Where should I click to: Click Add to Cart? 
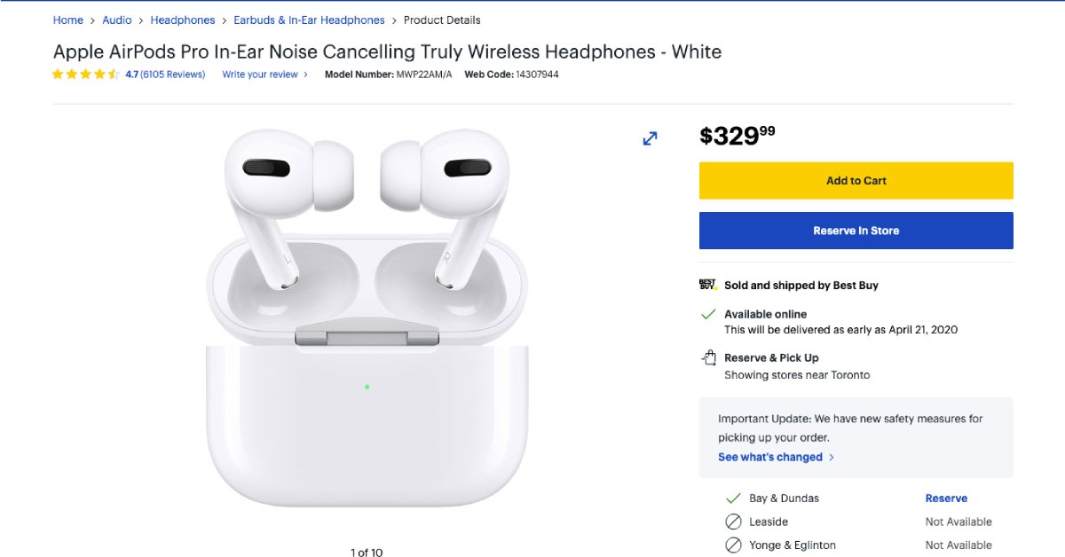856,180
